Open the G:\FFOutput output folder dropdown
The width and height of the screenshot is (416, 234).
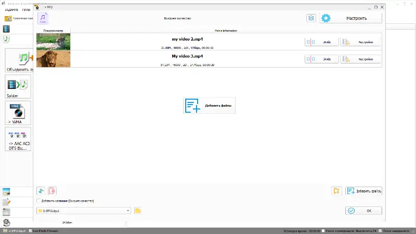click(x=84, y=211)
